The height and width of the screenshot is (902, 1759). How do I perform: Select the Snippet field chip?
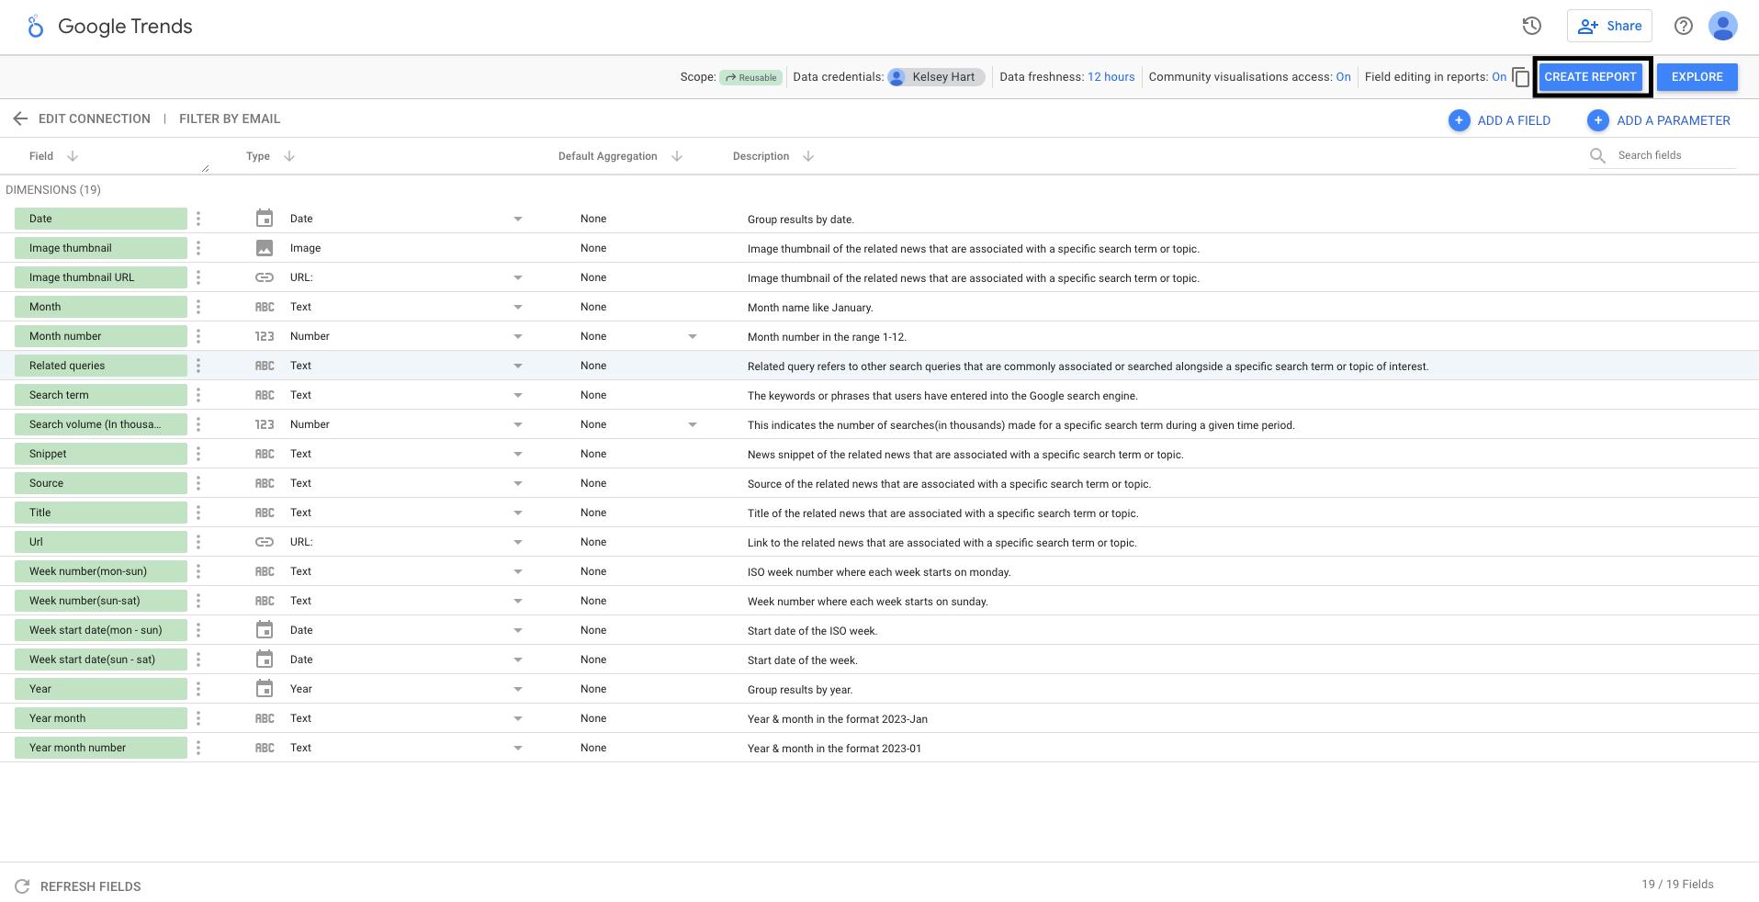click(101, 454)
